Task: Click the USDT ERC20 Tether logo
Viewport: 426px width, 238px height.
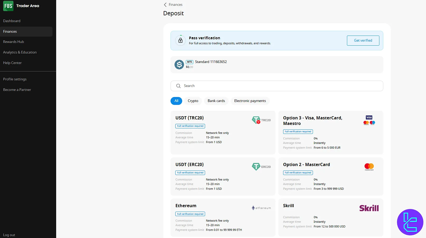Action: (x=256, y=167)
